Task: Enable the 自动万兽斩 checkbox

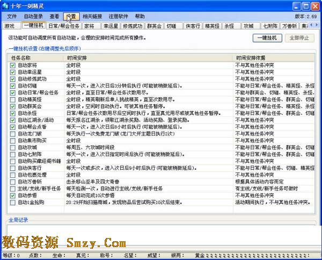Action: pyautogui.click(x=13, y=182)
